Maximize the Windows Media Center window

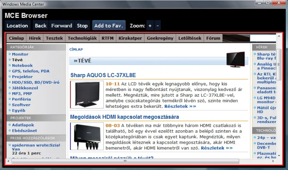tap(268, 3)
